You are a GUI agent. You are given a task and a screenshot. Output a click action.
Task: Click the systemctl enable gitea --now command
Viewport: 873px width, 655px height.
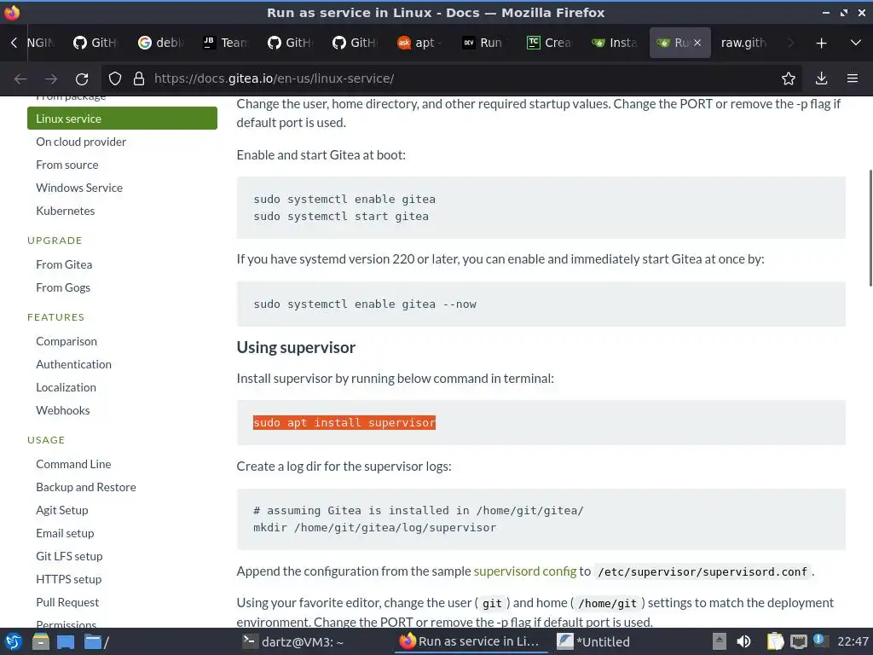[365, 304]
